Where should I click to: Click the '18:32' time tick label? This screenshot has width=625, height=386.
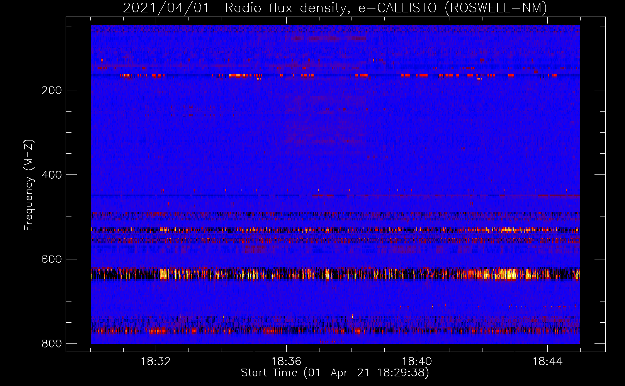tap(156, 362)
